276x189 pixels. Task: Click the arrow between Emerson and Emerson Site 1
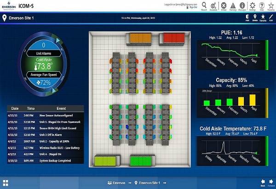point(130,183)
